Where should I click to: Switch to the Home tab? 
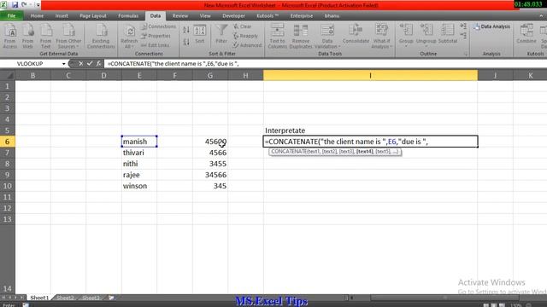37,15
